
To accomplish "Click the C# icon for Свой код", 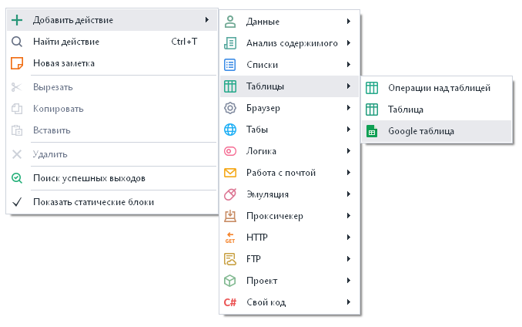I will pos(229,302).
